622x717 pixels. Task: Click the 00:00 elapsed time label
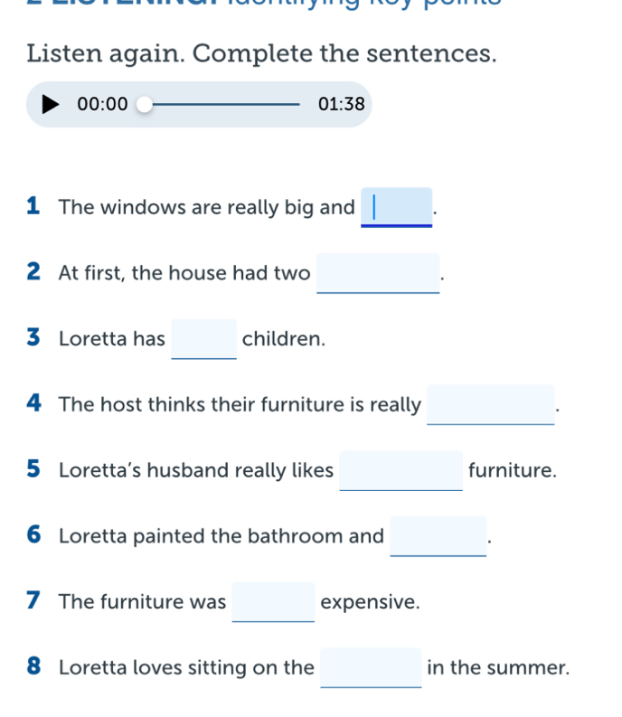tap(102, 104)
